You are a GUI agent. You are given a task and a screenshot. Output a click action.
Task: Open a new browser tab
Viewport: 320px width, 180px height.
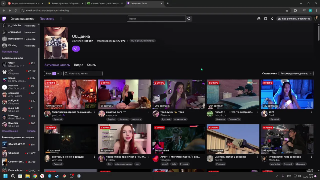click(x=167, y=3)
